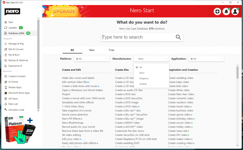This screenshot has width=243, height=150.
Task: Open Rip & Burn category
Action: [x=14, y=55]
